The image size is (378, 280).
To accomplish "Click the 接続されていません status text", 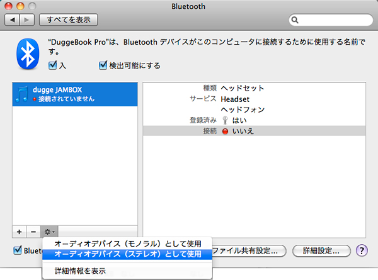I will (66, 99).
